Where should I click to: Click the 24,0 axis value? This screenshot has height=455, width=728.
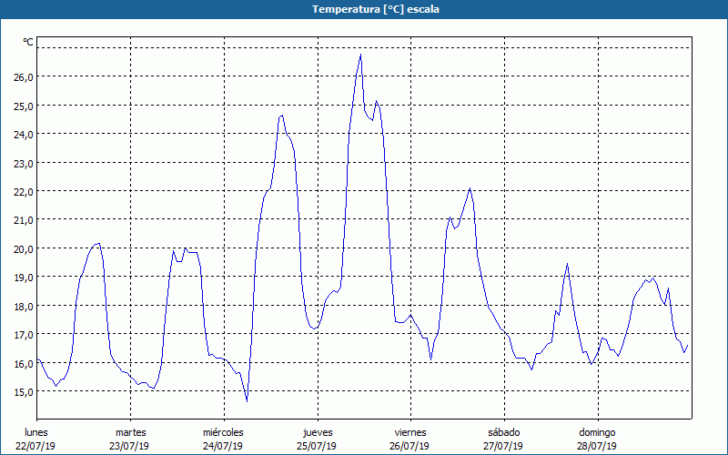click(x=24, y=135)
